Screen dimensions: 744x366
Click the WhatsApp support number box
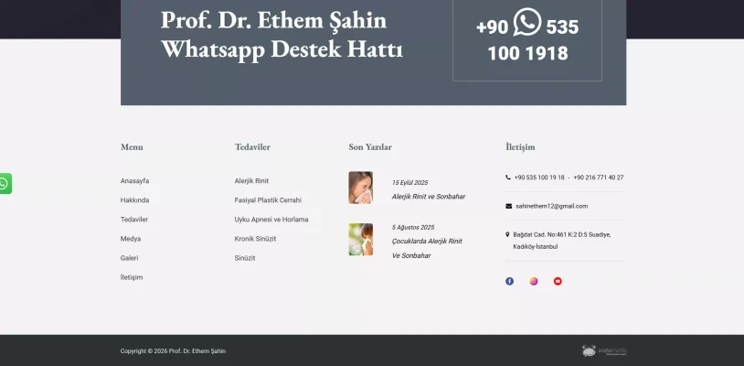[526, 39]
